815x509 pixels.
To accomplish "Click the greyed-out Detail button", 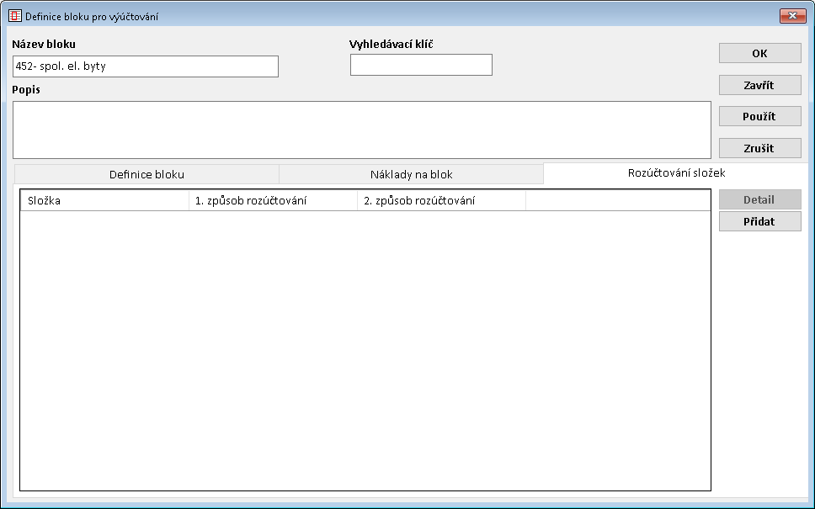I will (759, 200).
